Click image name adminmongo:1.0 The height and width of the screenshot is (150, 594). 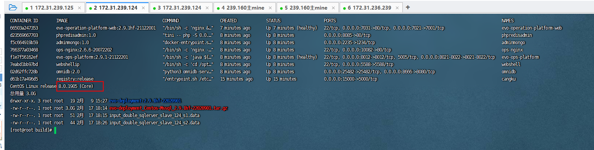tap(73, 43)
